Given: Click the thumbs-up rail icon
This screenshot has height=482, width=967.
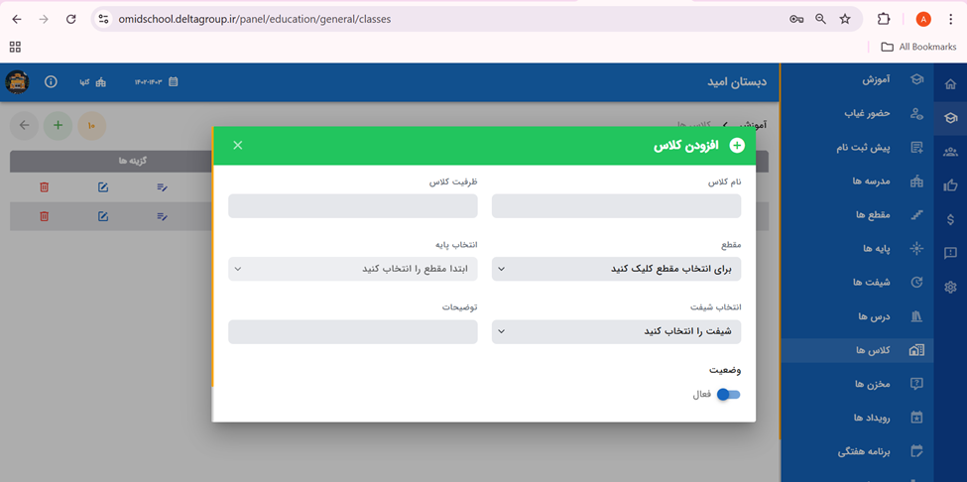Looking at the screenshot, I should click(x=950, y=184).
